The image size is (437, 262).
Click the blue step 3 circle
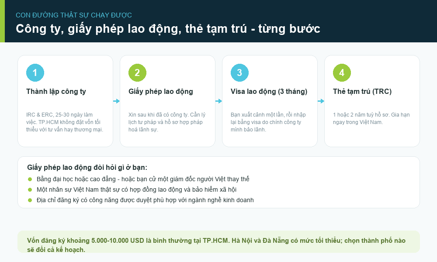(239, 72)
